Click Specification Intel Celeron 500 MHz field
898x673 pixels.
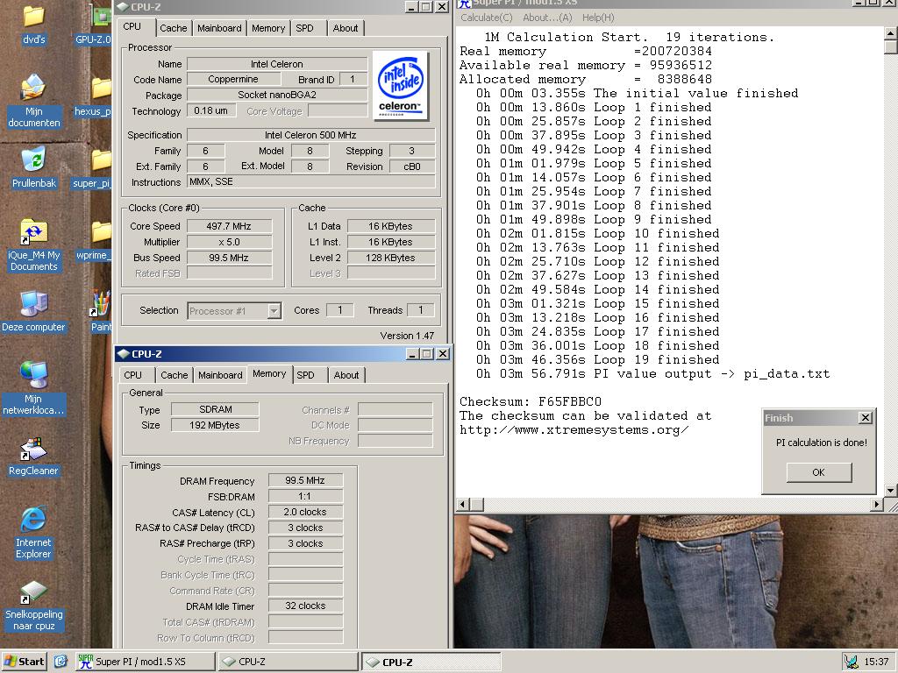click(310, 135)
